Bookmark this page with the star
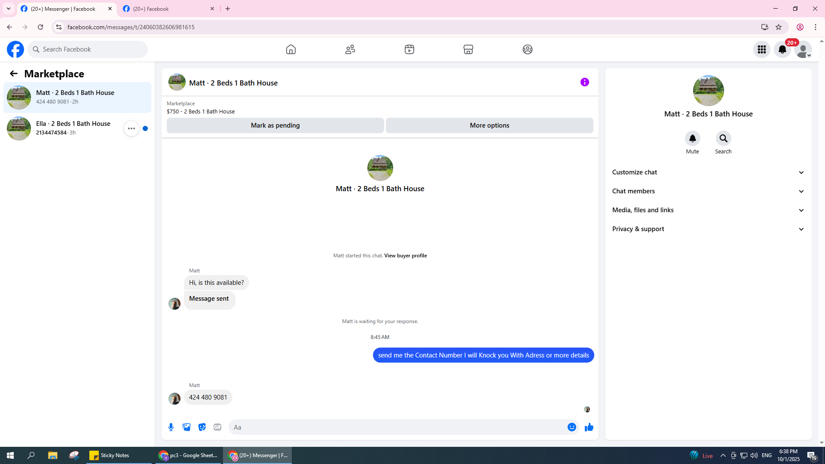This screenshot has width=825, height=464. pos(779,27)
